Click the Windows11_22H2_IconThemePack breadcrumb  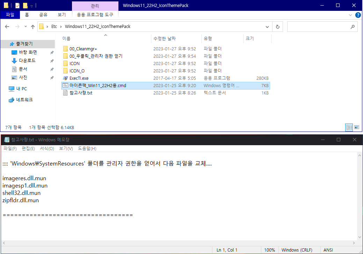click(x=97, y=27)
